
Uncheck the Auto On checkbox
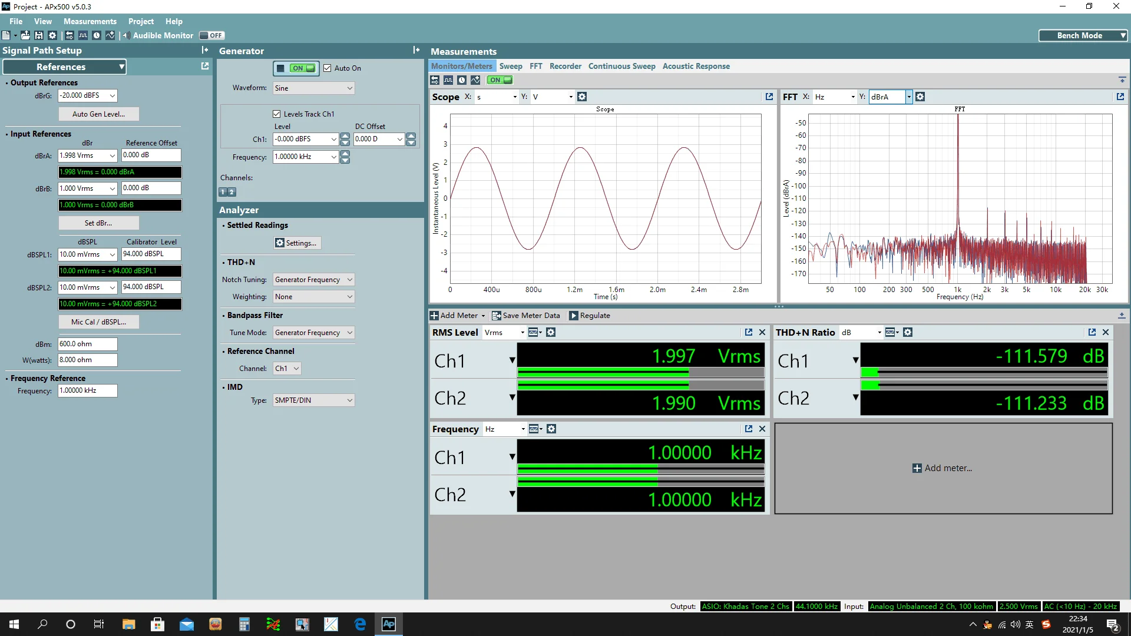[328, 68]
